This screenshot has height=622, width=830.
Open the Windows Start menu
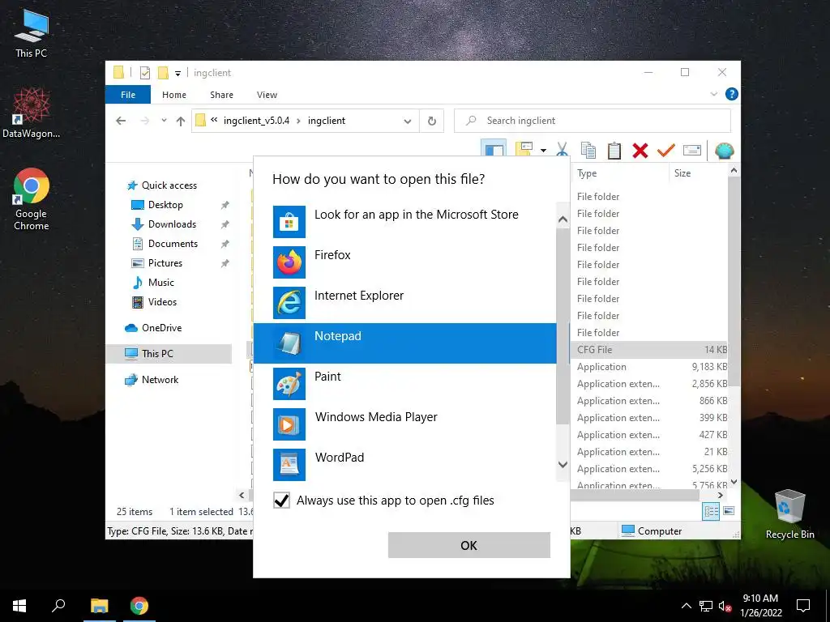tap(19, 606)
